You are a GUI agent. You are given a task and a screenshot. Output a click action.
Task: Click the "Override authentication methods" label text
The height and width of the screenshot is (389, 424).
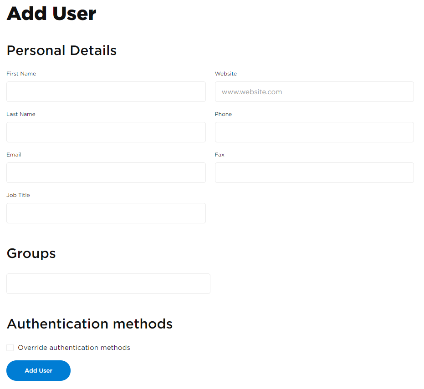point(74,348)
